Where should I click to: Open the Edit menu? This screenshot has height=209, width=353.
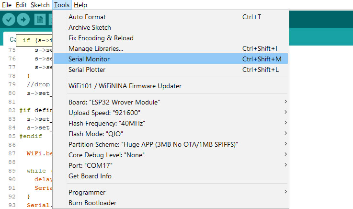click(x=21, y=5)
